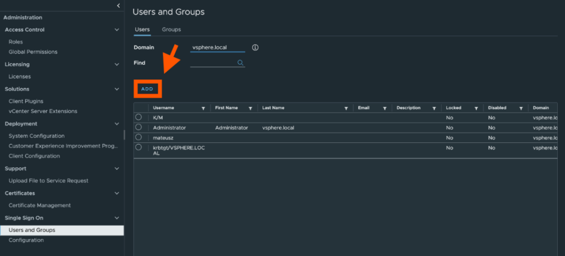Switch to the Groups tab
The image size is (565, 256).
click(171, 29)
